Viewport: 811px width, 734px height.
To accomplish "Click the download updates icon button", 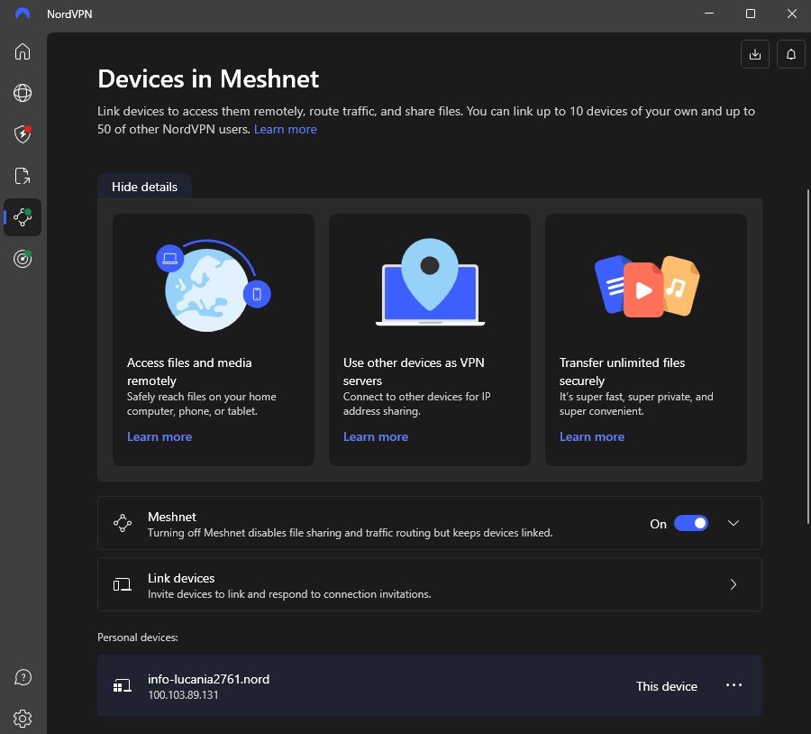I will point(754,54).
